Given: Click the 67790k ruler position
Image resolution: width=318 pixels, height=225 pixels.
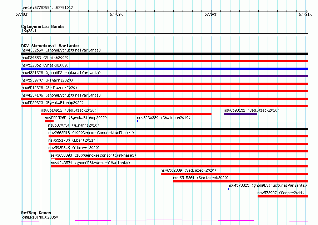Looking at the screenshot, I should (x=211, y=14).
